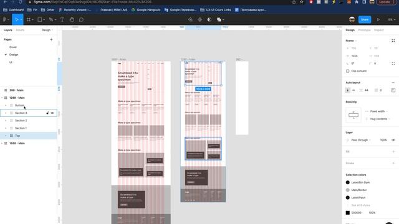This screenshot has height=224, width=399.
Task: Expand the Button layer
Action: (x=6, y=105)
